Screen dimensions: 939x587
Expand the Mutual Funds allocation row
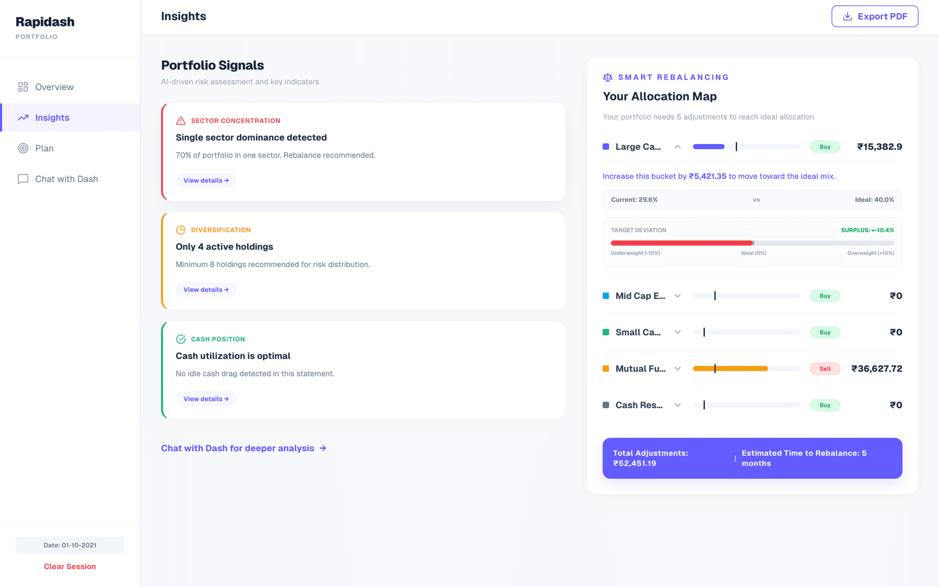678,369
